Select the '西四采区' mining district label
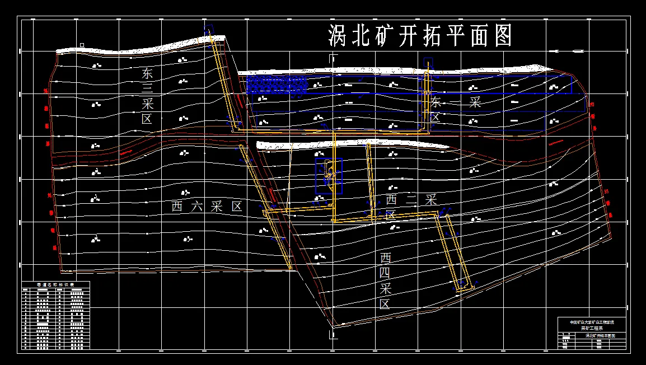 tap(385, 281)
